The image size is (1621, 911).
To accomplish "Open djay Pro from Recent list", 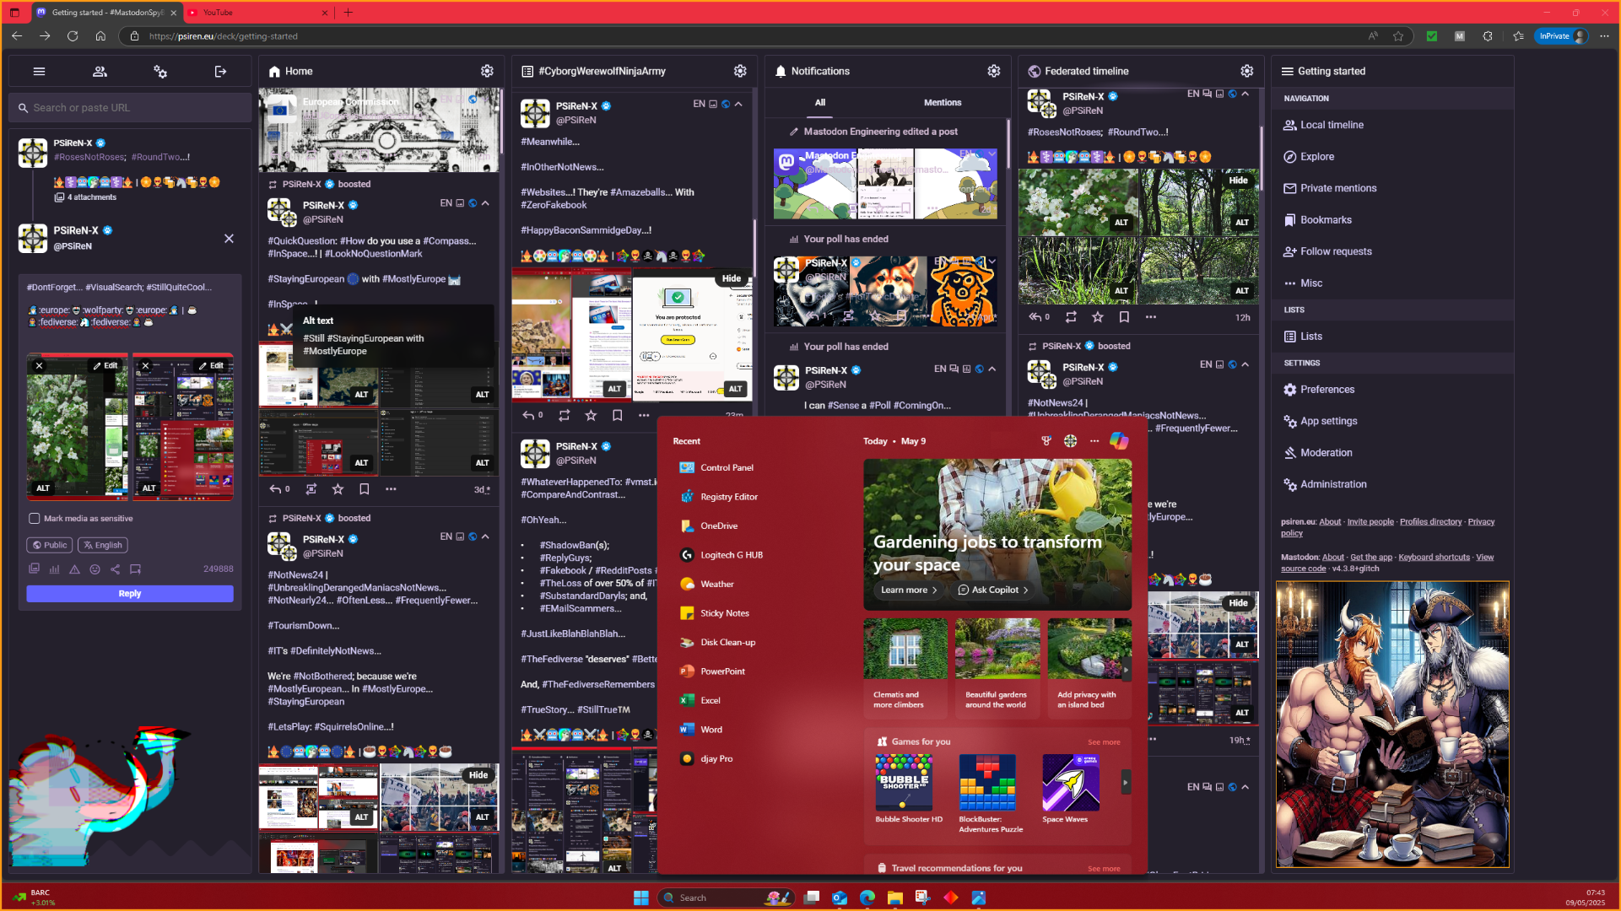I will click(716, 759).
